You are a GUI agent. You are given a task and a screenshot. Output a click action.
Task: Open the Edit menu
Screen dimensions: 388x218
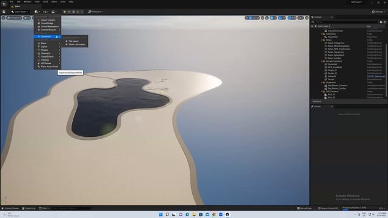tap(19, 2)
